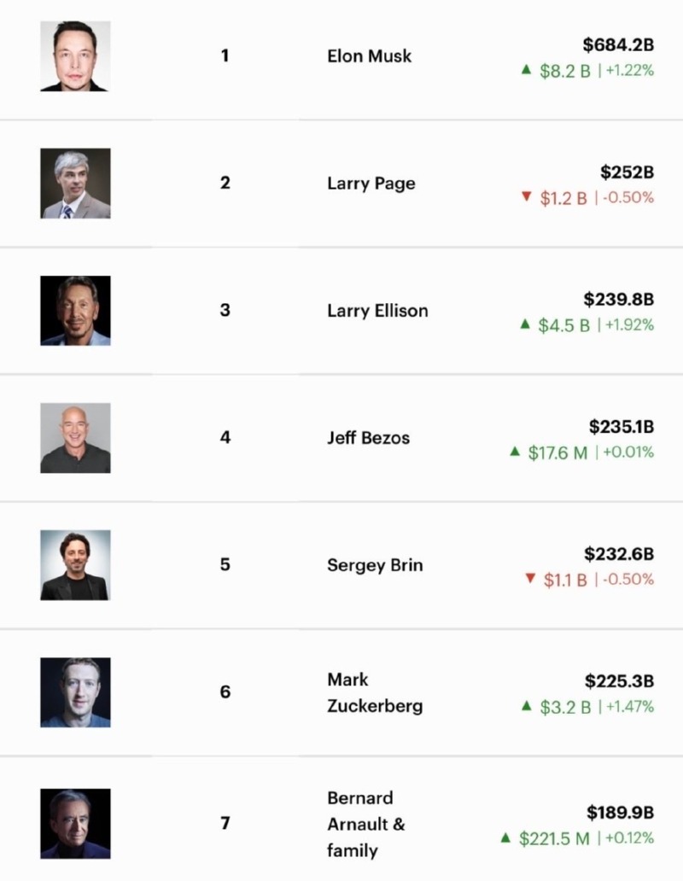This screenshot has height=881, width=683.
Task: Open the profile photo in the rank 2 row
Action: (x=75, y=184)
